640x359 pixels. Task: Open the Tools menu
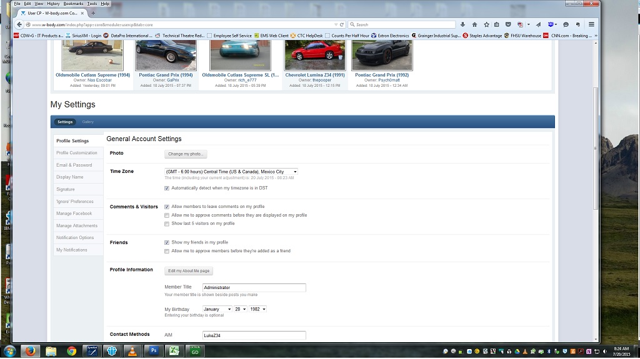92,4
